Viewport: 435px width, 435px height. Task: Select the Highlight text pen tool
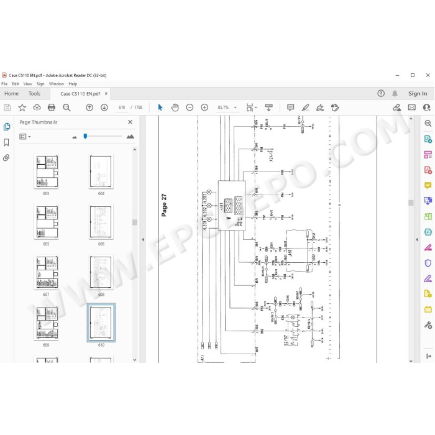[x=306, y=108]
